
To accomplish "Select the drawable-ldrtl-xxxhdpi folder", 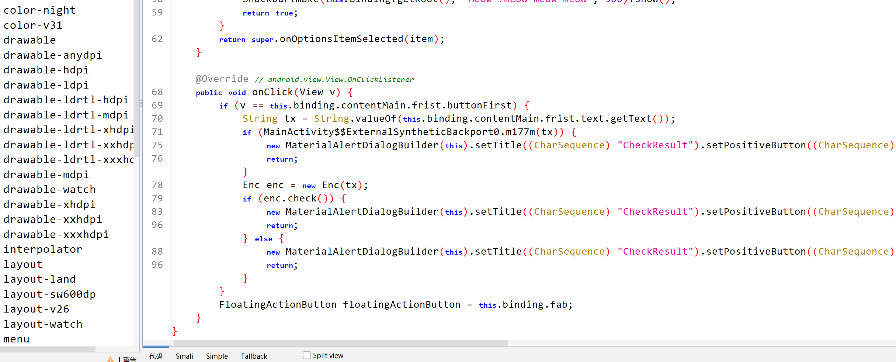I will click(x=69, y=159).
